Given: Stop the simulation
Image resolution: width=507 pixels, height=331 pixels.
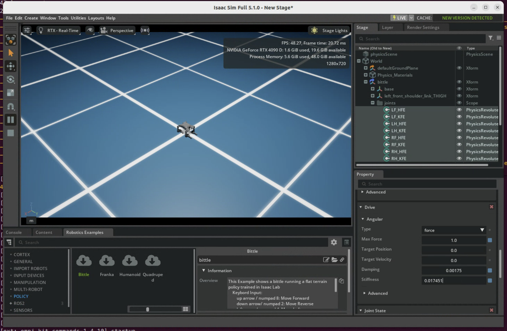Looking at the screenshot, I should click(11, 133).
